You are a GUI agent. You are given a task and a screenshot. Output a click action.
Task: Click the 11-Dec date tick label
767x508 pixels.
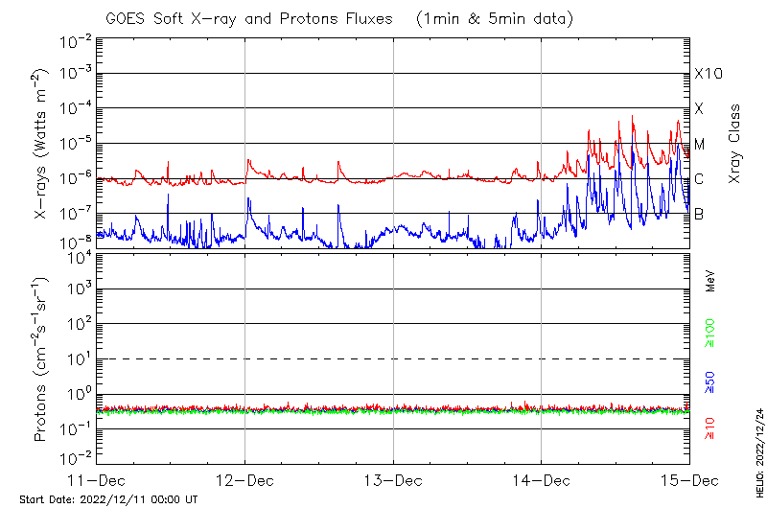(97, 479)
